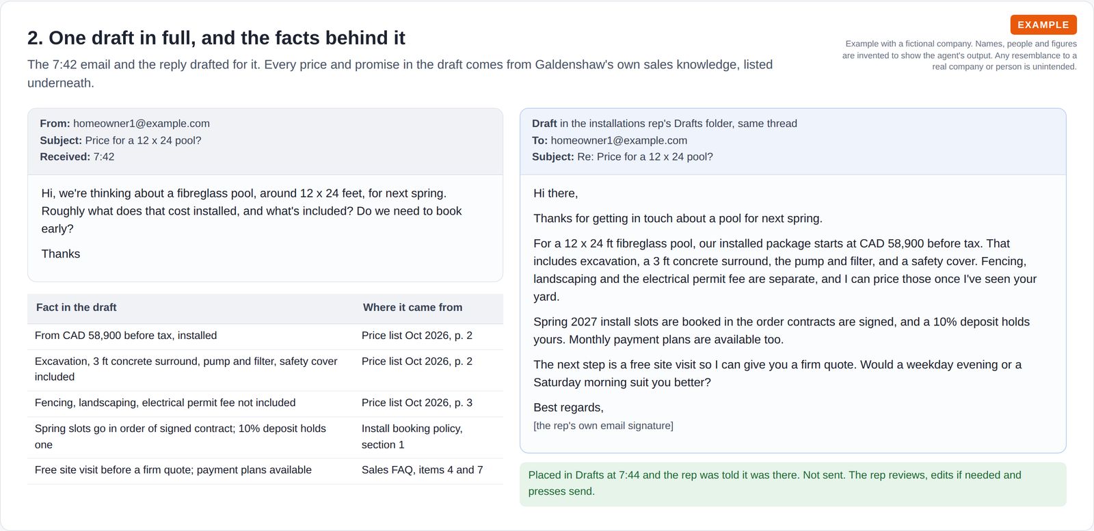Select the draft reply subject 'Re: Price for a 12 x 24 pool?'
The width and height of the screenshot is (1094, 531).
pos(645,156)
